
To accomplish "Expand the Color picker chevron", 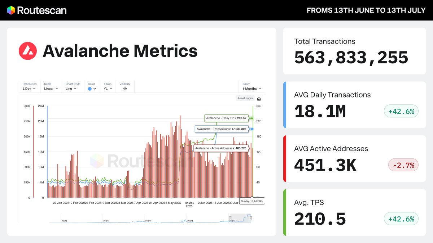I will click(95, 89).
